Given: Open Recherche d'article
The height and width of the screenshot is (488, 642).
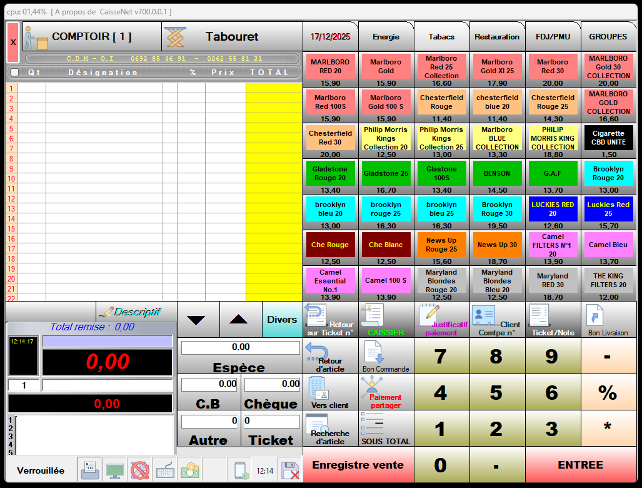Looking at the screenshot, I should [331, 428].
